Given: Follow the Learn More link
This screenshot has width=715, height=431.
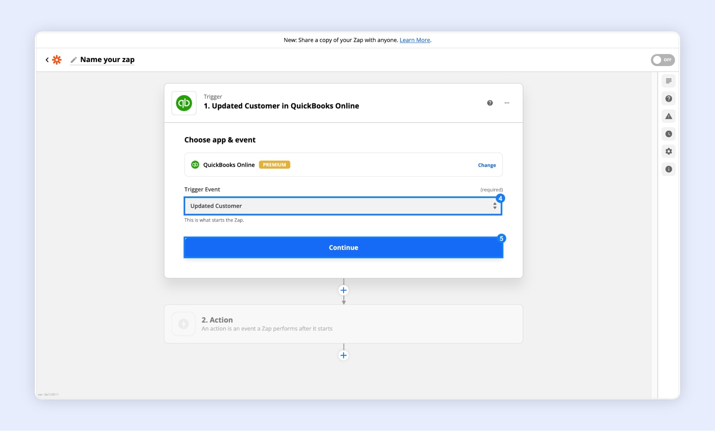Looking at the screenshot, I should click(x=414, y=40).
